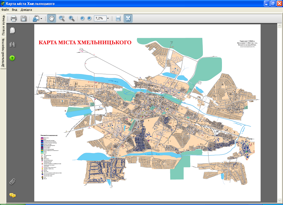
Task: Open the paperclip Attachments panel
Action: point(12,182)
